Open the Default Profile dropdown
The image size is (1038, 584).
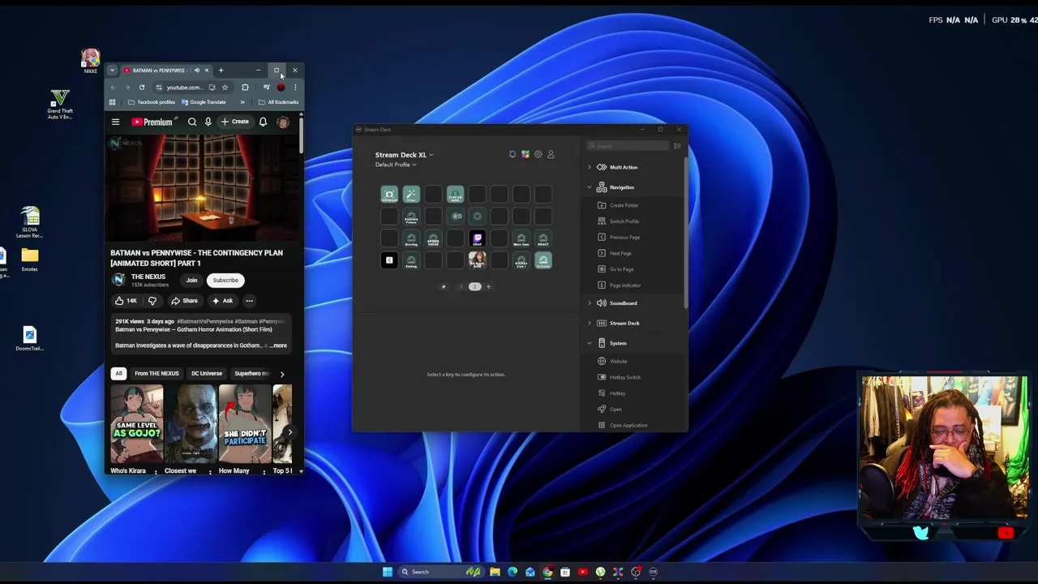pyautogui.click(x=396, y=165)
